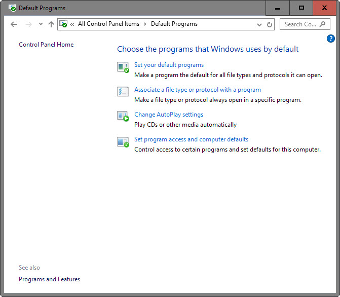Open Change AutoPlay settings link
Screen dimensions: 340x297
click(169, 115)
